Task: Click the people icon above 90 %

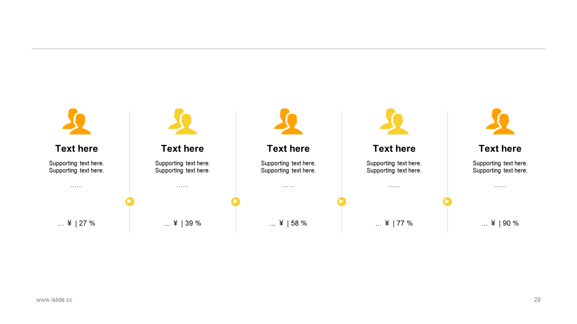Action: pyautogui.click(x=500, y=121)
